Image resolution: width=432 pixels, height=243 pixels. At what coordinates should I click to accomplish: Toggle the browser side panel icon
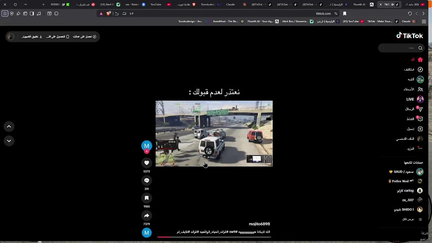32,13
